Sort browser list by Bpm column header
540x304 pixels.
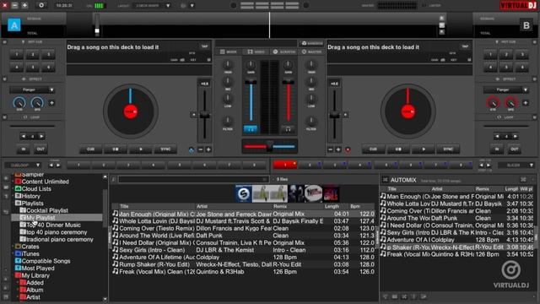(355, 206)
